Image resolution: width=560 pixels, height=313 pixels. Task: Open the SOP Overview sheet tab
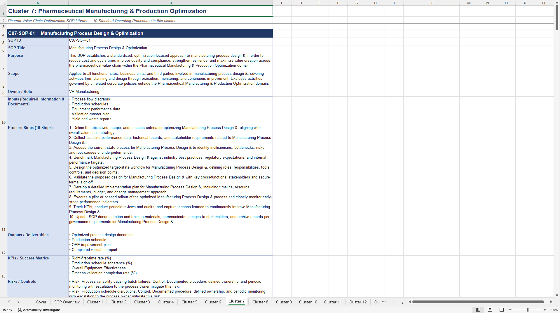[x=67, y=302]
